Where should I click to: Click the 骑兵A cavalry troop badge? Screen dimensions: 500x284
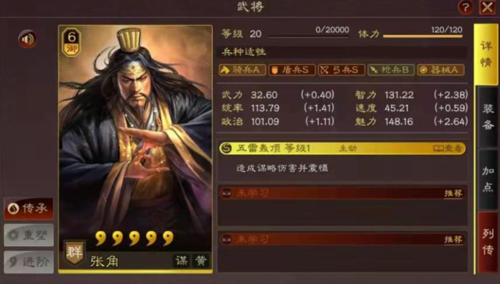pyautogui.click(x=242, y=70)
